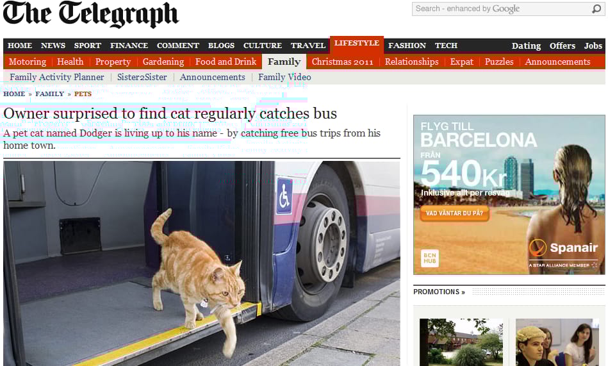Viewport: 608px width, 366px height.
Task: Click the cat stepping off bus photo
Action: [202, 263]
